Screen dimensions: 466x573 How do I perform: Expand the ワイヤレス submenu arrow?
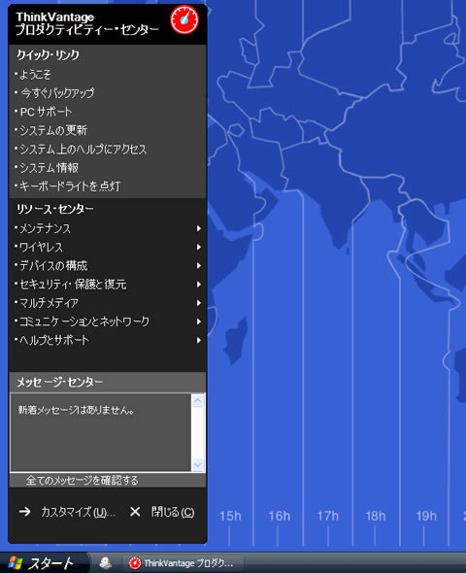tap(199, 247)
